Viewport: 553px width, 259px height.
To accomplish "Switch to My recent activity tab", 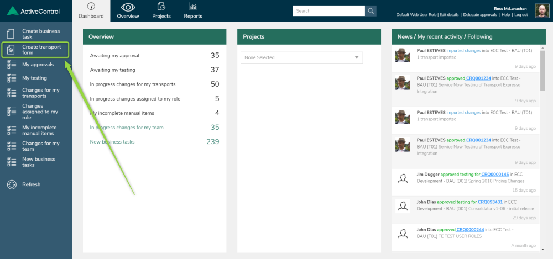I will click(440, 36).
